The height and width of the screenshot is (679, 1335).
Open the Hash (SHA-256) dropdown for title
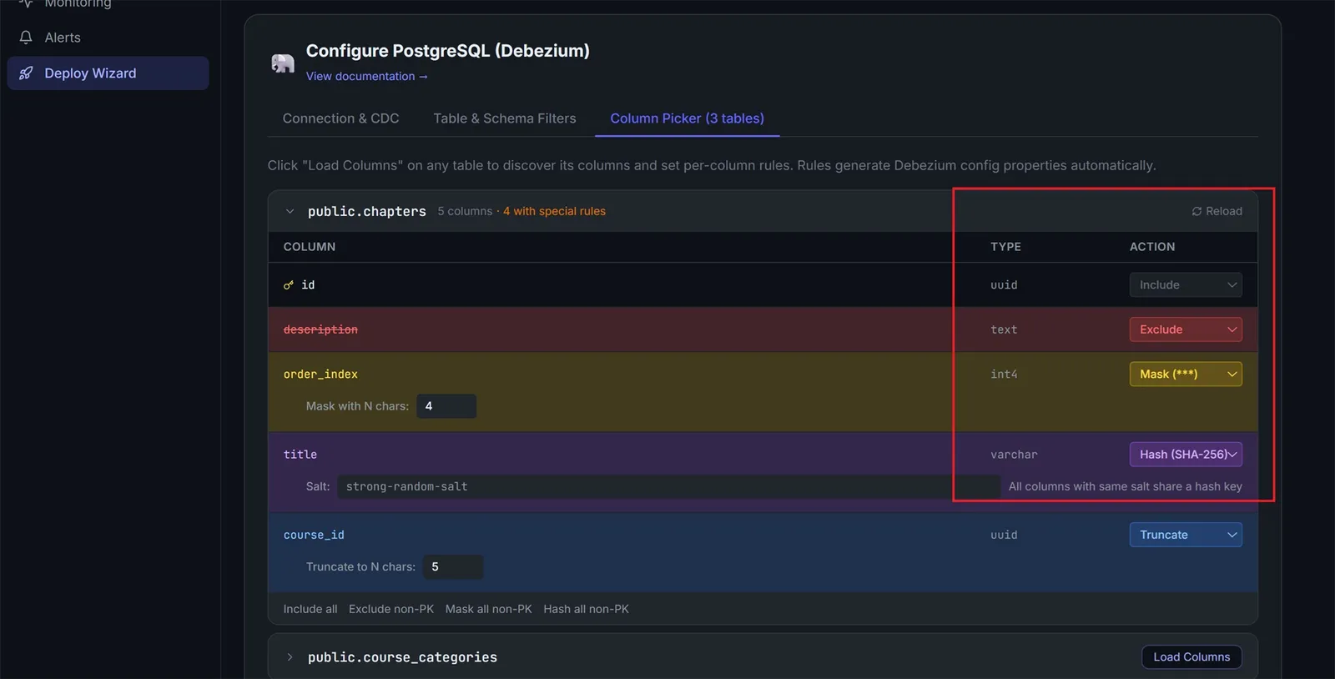(x=1186, y=455)
